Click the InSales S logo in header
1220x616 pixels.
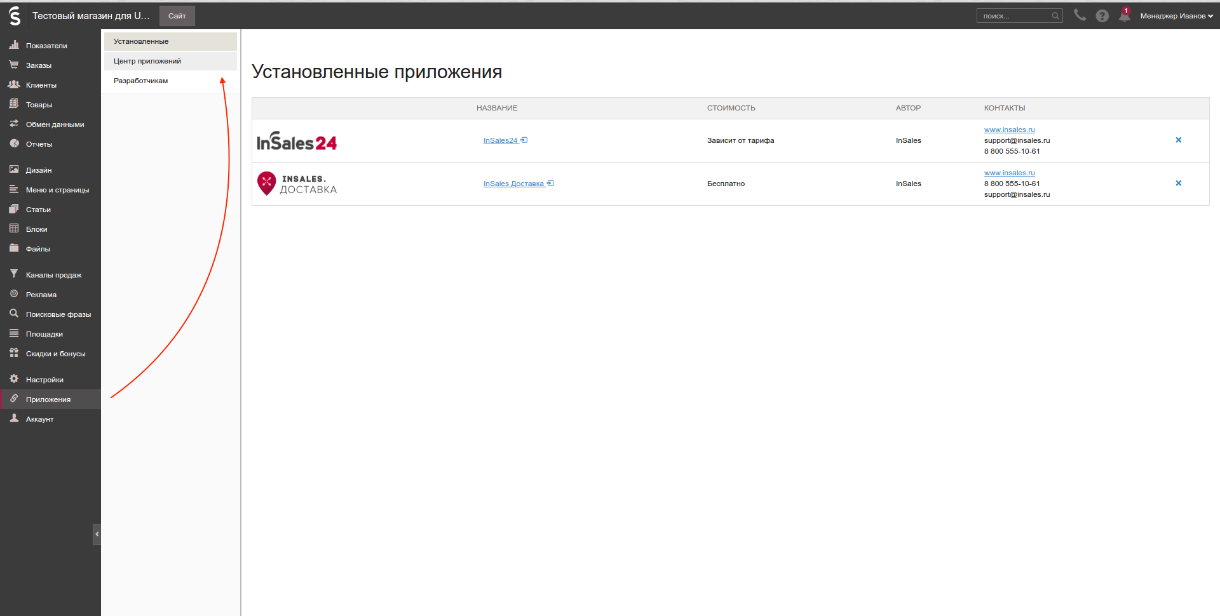pos(14,16)
